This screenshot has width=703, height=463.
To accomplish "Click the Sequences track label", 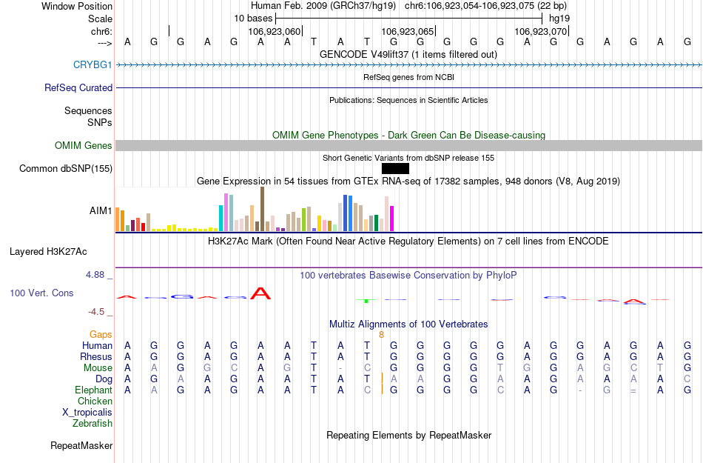I will click(x=88, y=111).
